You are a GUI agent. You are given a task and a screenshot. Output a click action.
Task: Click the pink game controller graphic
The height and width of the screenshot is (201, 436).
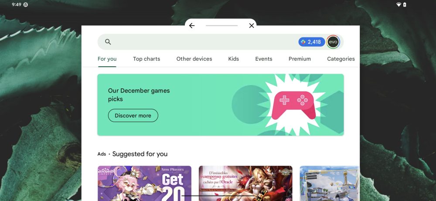(293, 105)
